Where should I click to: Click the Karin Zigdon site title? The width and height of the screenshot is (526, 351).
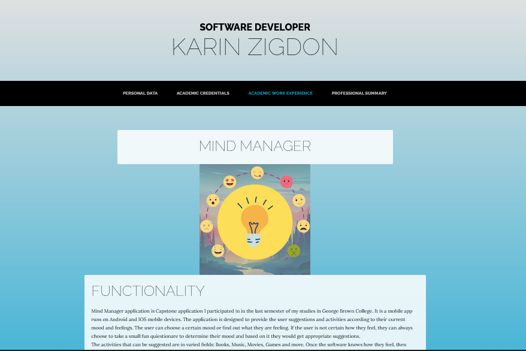click(255, 47)
